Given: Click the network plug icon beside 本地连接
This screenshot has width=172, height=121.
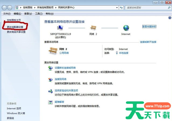Looking at the screenshot, I should pos(117,53).
